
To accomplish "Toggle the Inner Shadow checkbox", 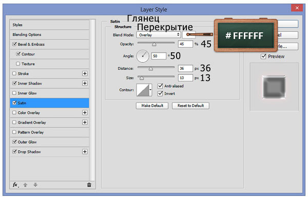I will pyautogui.click(x=14, y=83).
